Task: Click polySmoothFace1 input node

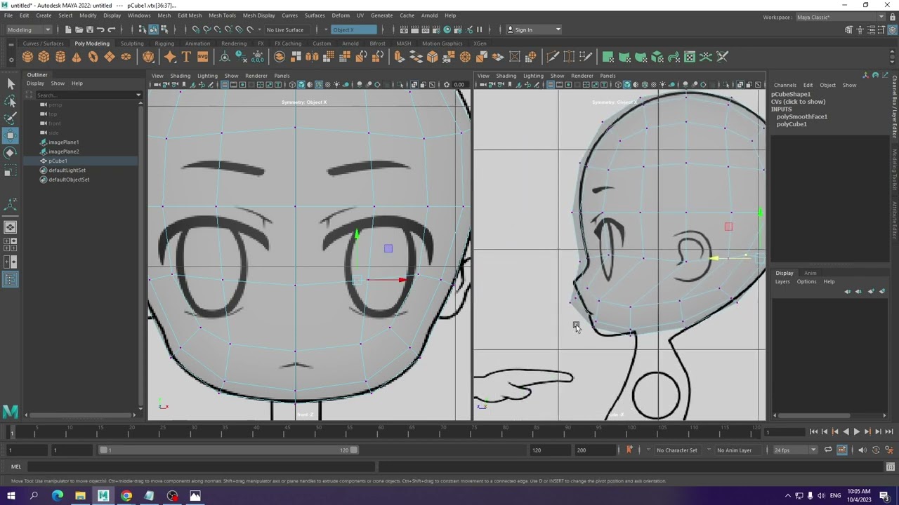Action: point(802,116)
